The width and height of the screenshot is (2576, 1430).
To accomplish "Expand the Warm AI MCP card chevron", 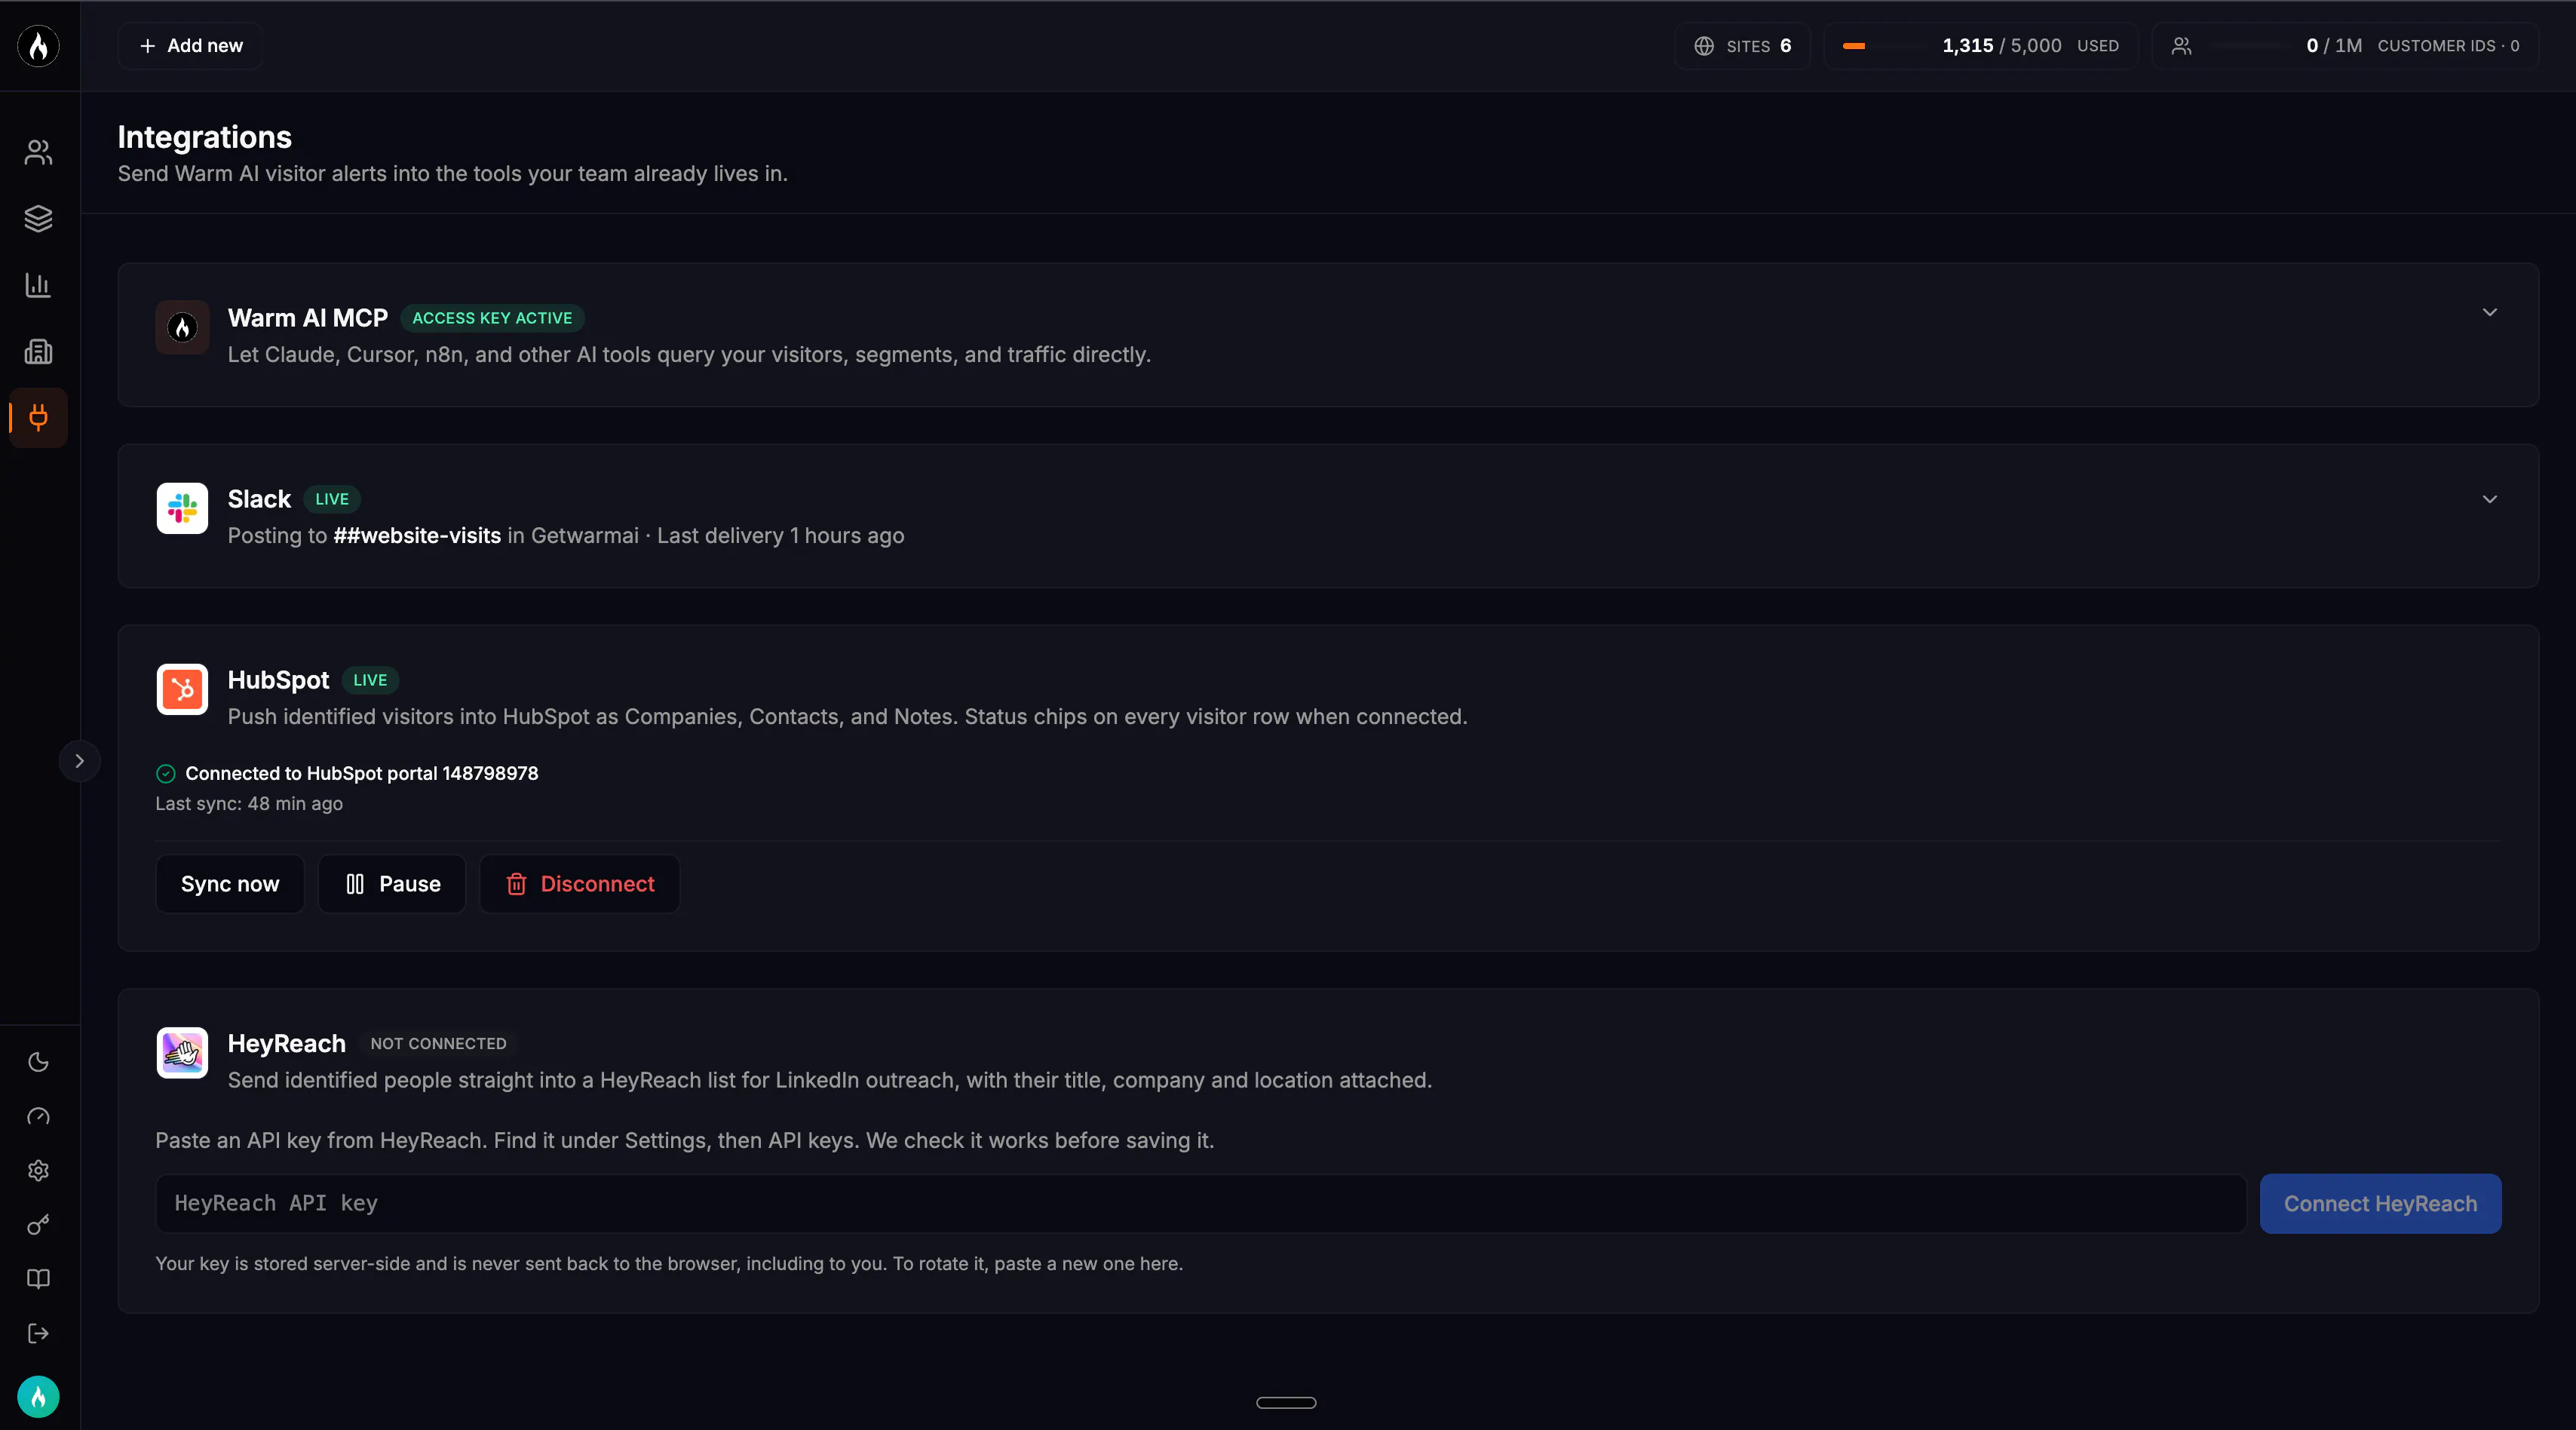I will (2490, 312).
